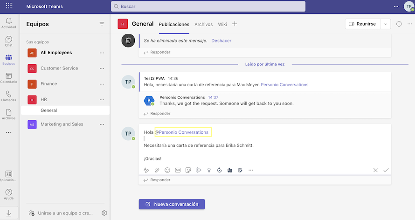
Task: Add a new tab with the plus icon
Action: [235, 24]
